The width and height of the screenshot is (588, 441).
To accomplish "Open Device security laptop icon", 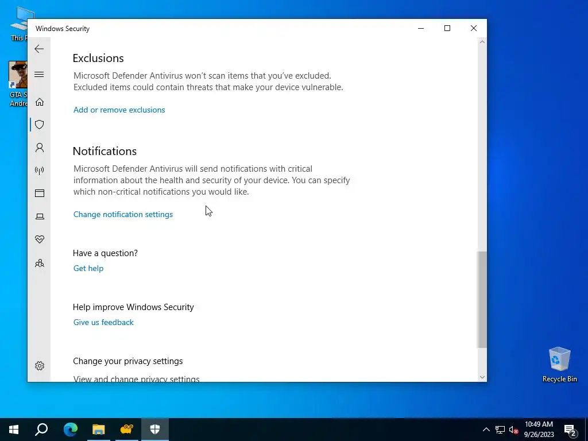I will tap(40, 216).
